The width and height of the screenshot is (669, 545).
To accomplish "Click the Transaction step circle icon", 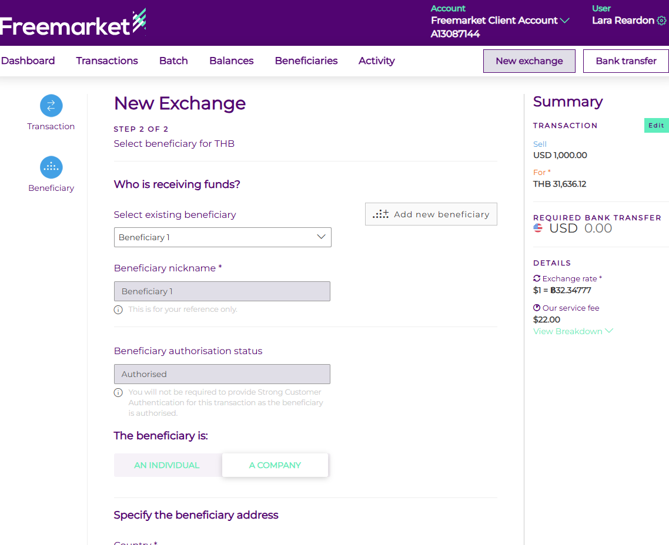I will (x=51, y=106).
